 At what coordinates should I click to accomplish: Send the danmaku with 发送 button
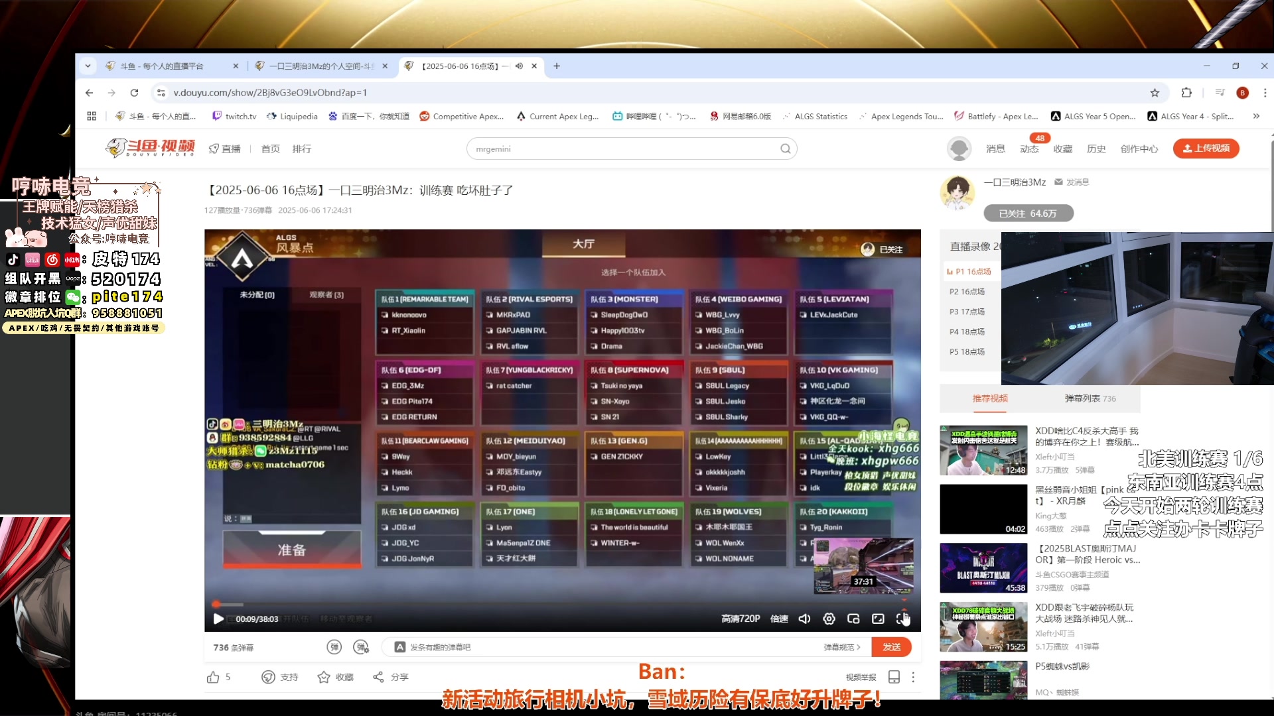click(x=891, y=647)
